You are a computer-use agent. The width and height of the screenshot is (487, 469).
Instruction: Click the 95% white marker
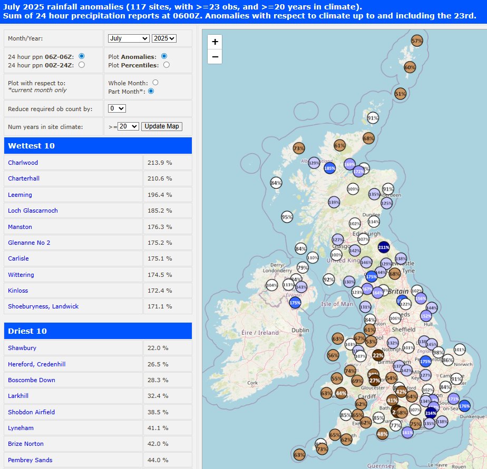pyautogui.click(x=287, y=217)
